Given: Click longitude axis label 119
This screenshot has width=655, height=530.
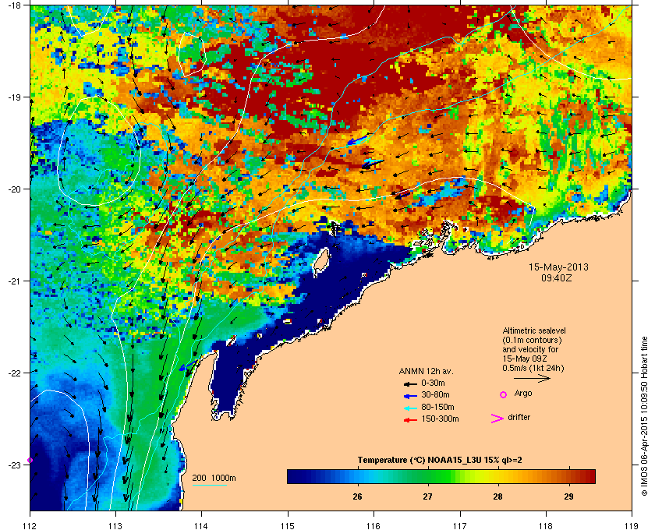Looking at the screenshot, I should [x=632, y=526].
